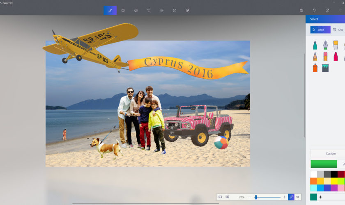Choose the Calligraphy pen brush

click(325, 45)
